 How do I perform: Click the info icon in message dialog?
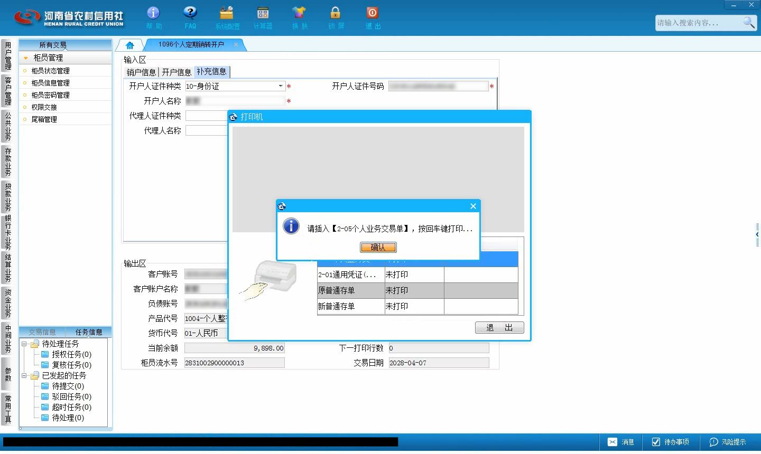(291, 226)
